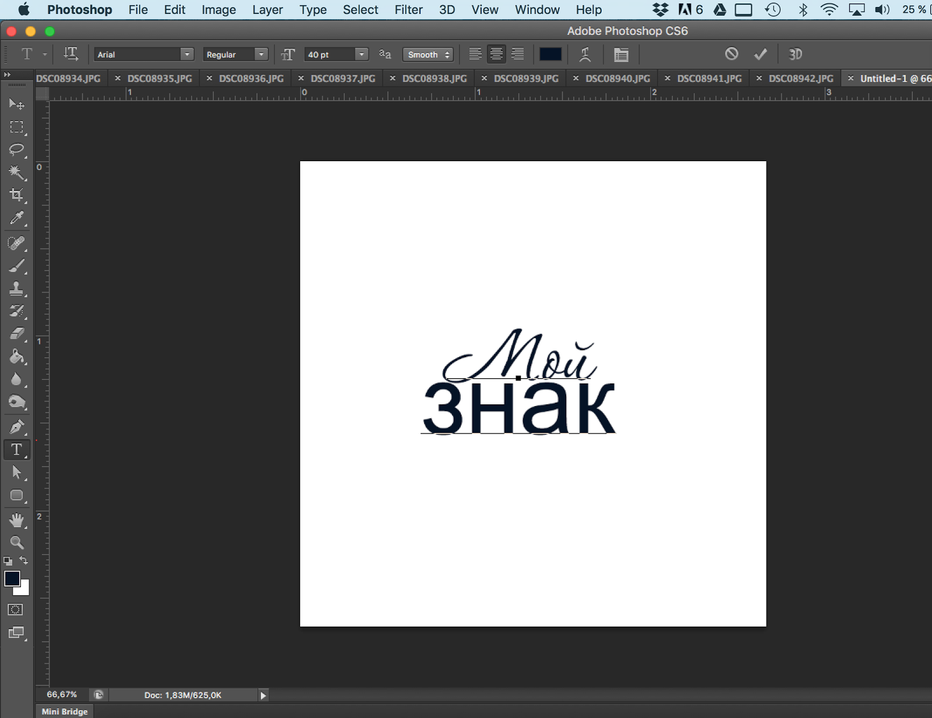
Task: Open the File menu
Action: tap(138, 10)
